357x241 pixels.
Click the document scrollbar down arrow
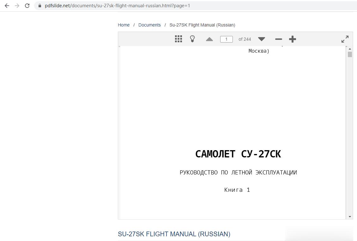pyautogui.click(x=350, y=217)
